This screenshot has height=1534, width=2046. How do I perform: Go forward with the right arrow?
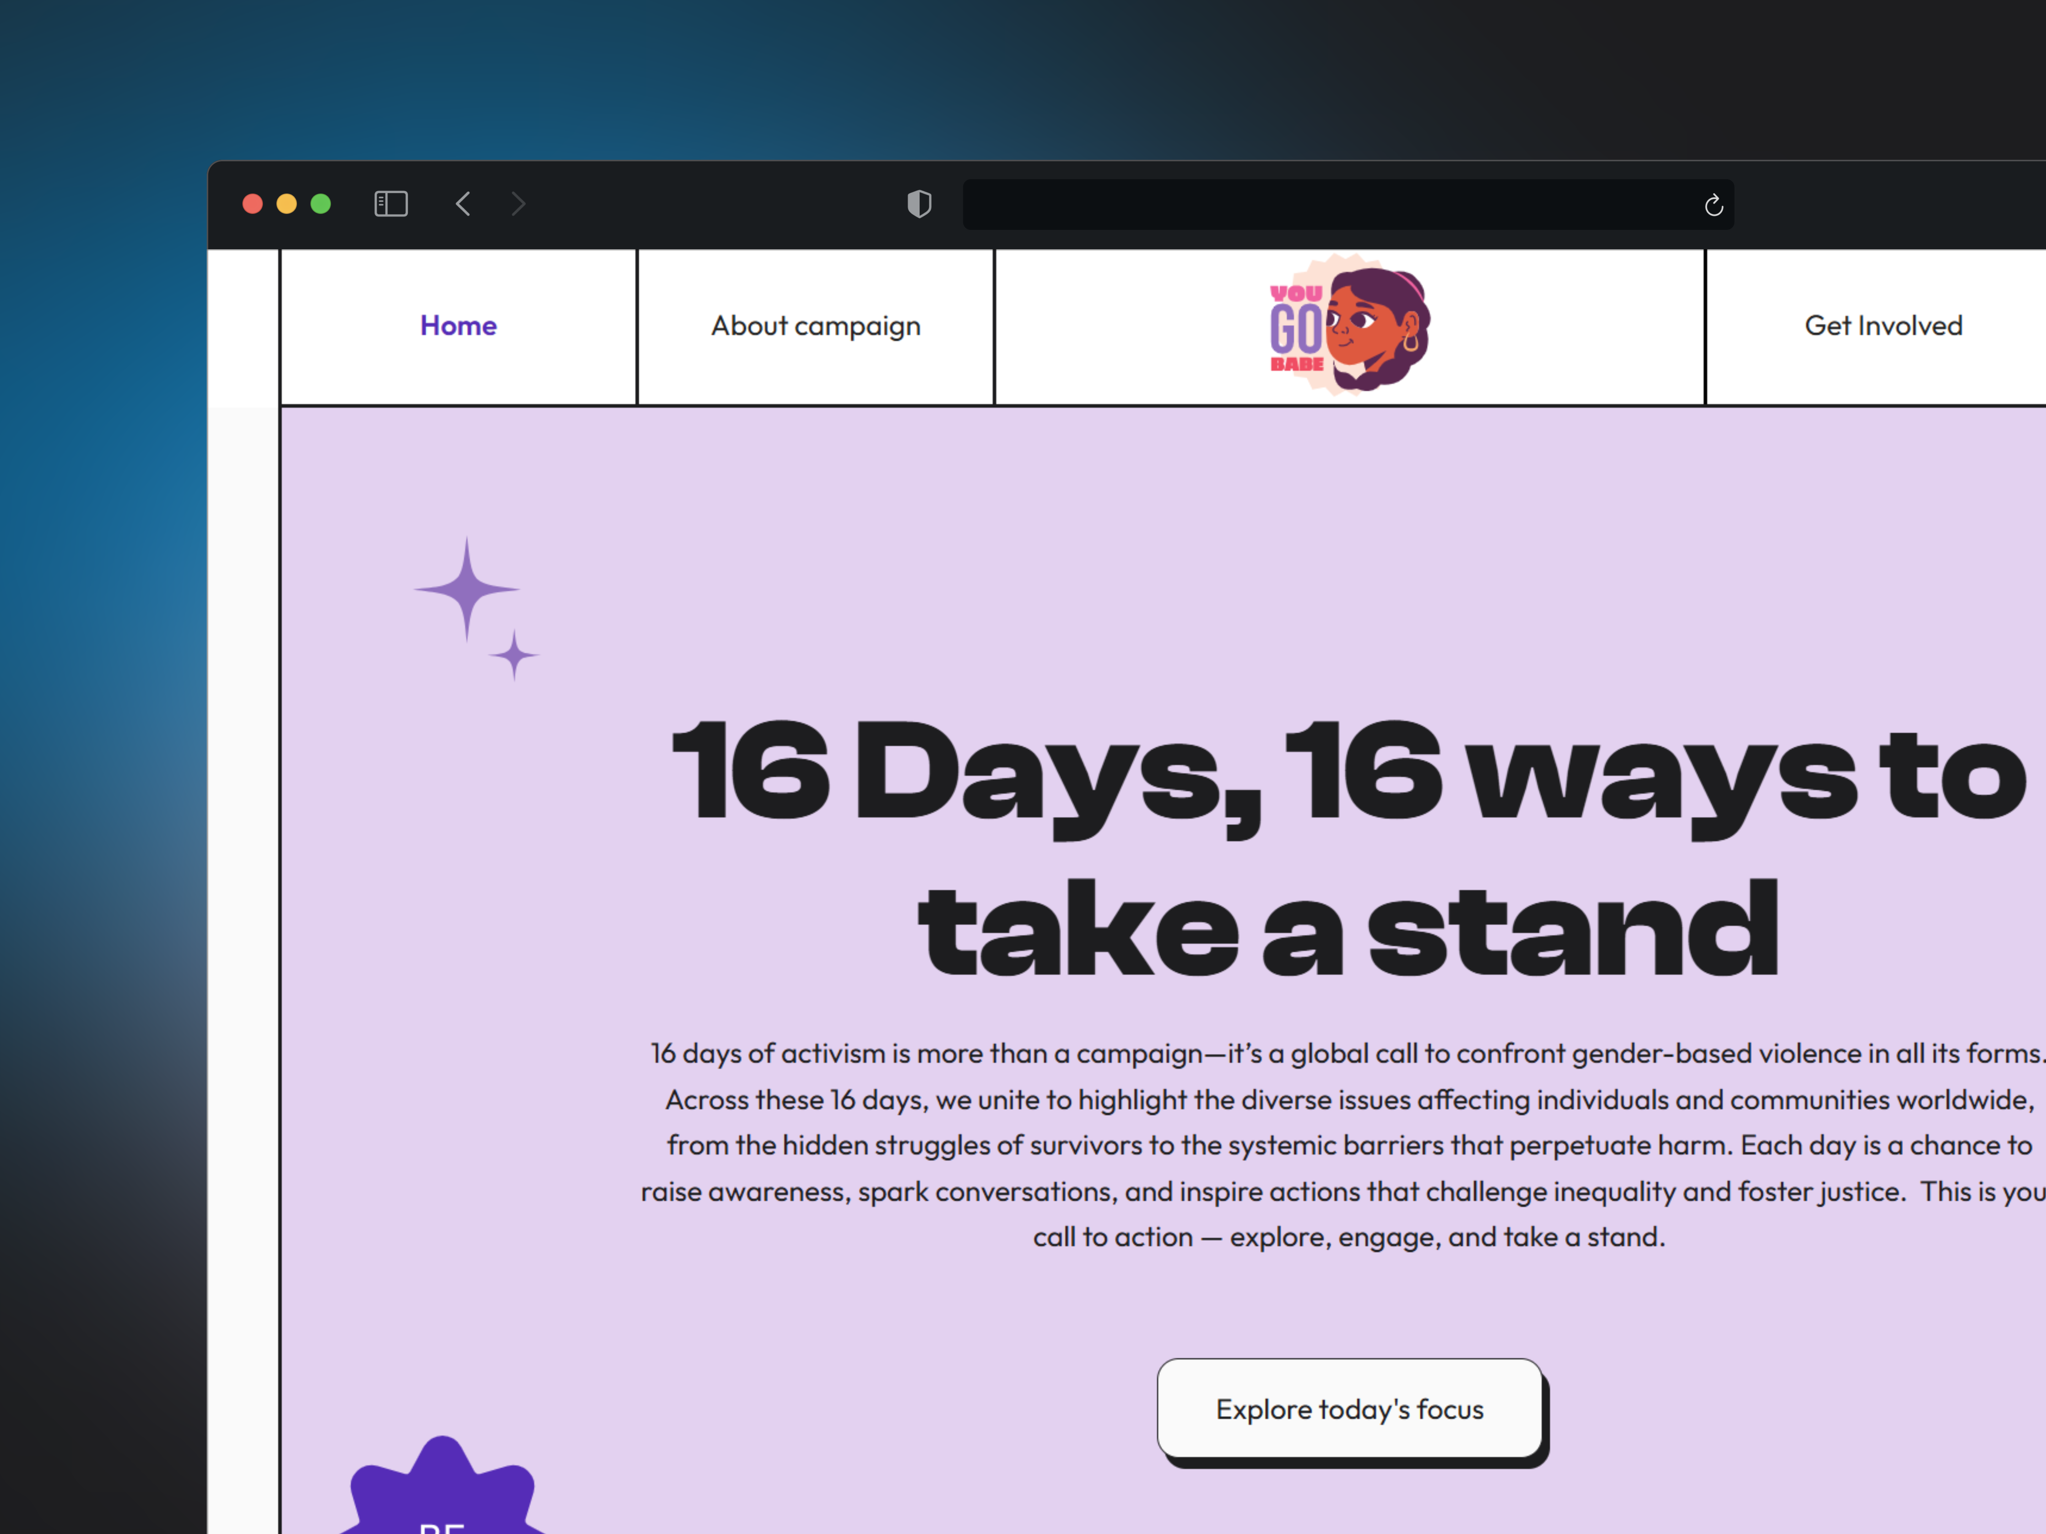tap(518, 203)
